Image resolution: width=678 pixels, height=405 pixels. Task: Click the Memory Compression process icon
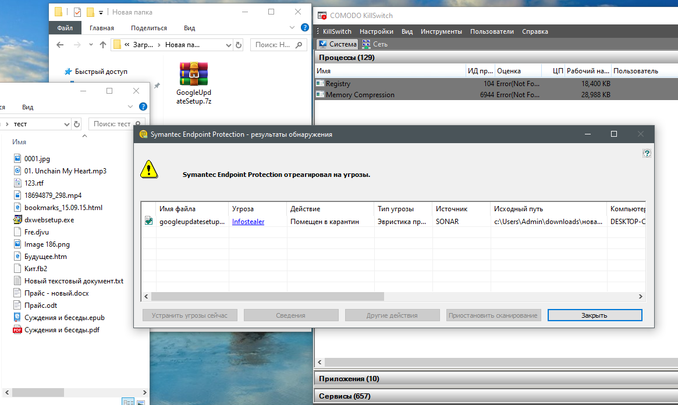coord(320,95)
